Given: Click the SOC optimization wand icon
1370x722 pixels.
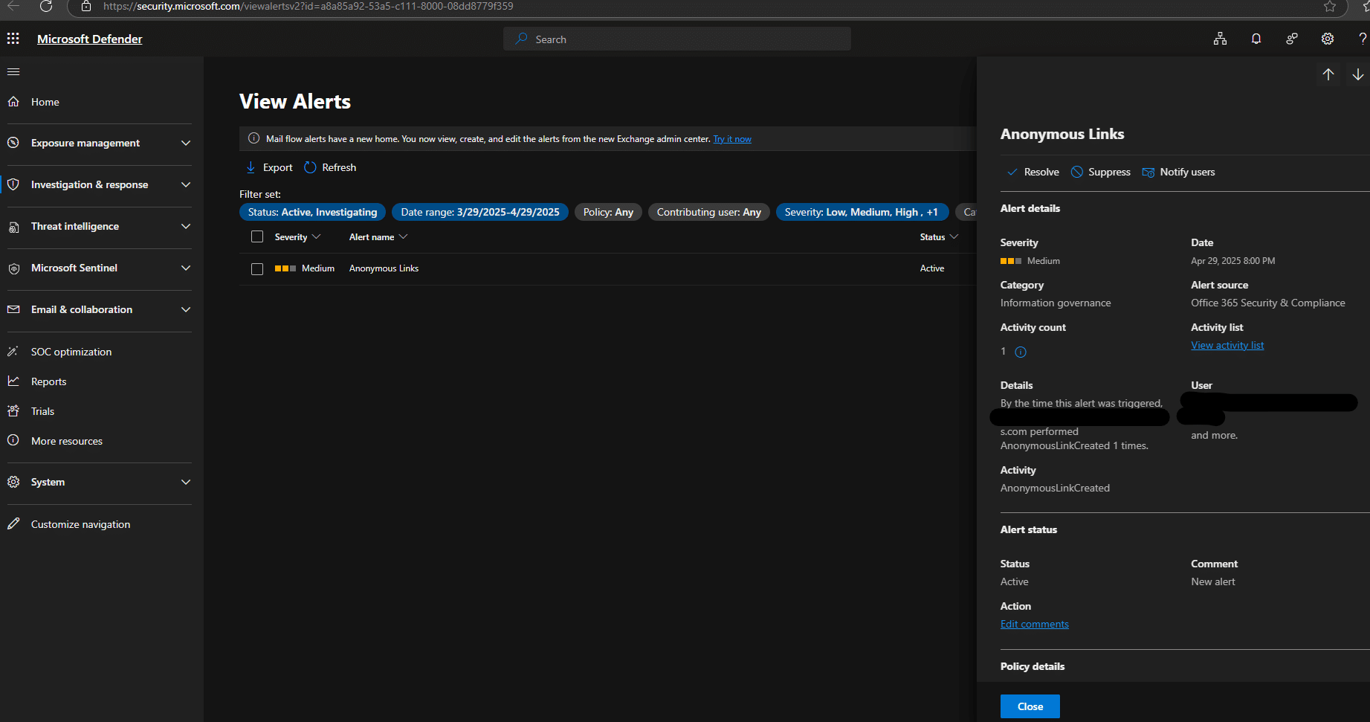Looking at the screenshot, I should click(13, 351).
